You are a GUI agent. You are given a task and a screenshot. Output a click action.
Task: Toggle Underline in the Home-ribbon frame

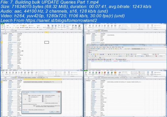[10, 27]
